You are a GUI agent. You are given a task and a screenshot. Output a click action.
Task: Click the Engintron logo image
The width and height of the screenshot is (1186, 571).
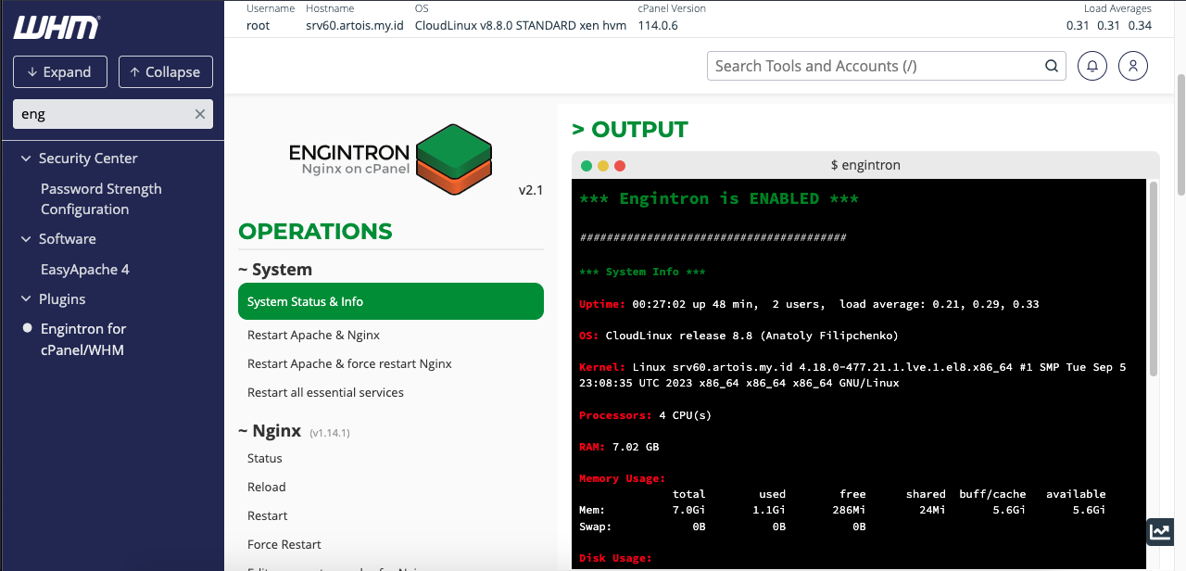tap(390, 161)
